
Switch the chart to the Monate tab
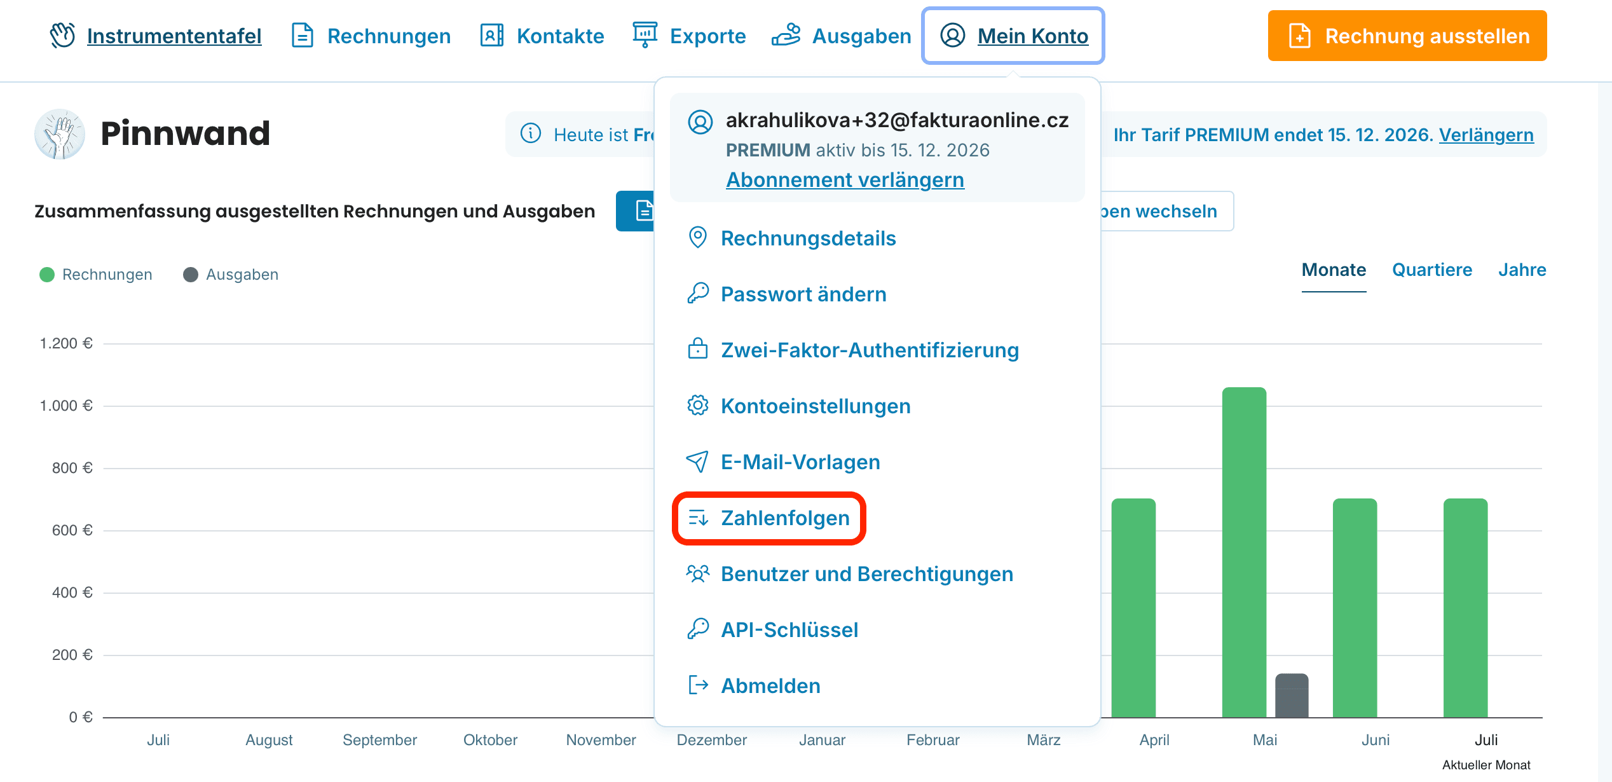click(1334, 270)
